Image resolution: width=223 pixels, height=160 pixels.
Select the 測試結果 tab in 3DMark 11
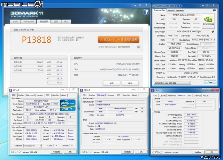(44, 22)
